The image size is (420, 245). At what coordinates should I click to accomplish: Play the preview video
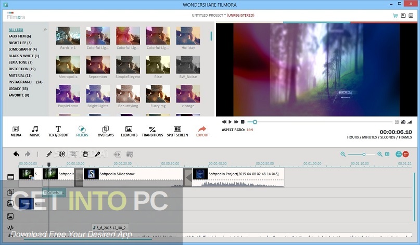[230, 122]
